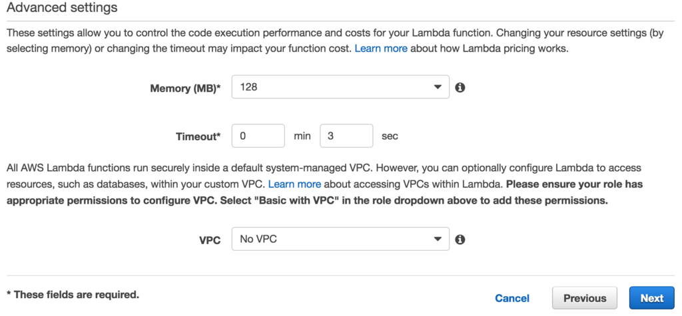
Task: Open Learn more link about accessing VPCs
Action: pyautogui.click(x=294, y=184)
